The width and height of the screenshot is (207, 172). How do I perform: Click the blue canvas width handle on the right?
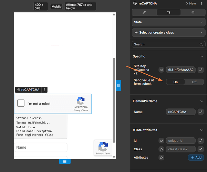tap(118, 85)
